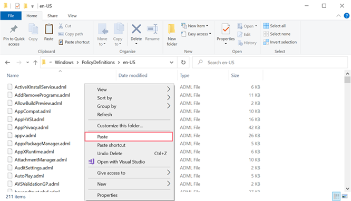This screenshot has height=201, width=351.
Task: Sort by the Date modified column header
Action: (133, 76)
